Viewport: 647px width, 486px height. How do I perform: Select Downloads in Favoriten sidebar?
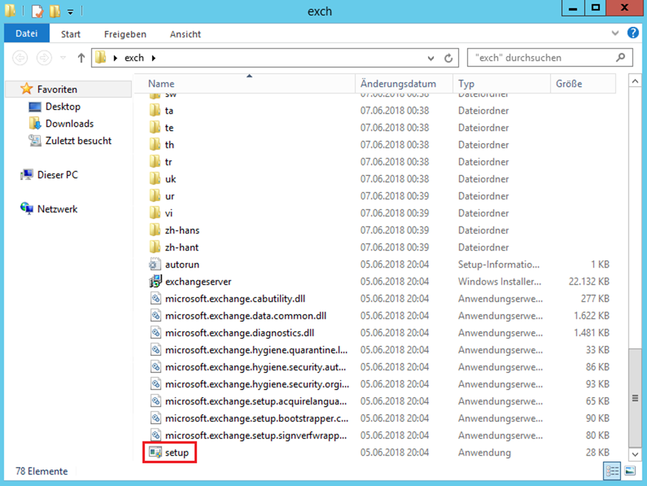point(69,124)
